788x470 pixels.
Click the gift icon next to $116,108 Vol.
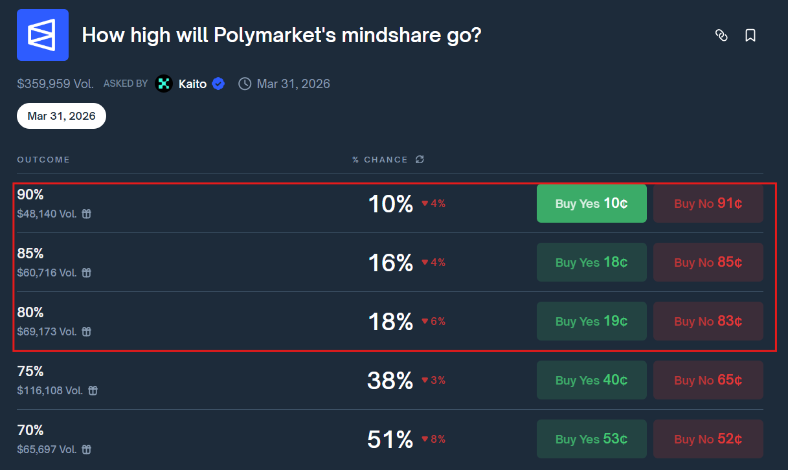[93, 390]
